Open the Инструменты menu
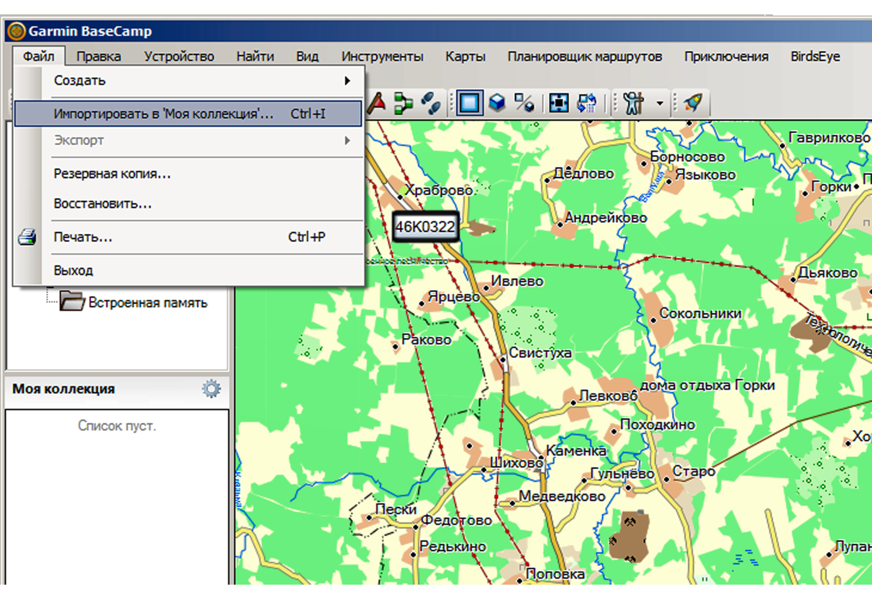The height and width of the screenshot is (599, 872). (x=382, y=56)
